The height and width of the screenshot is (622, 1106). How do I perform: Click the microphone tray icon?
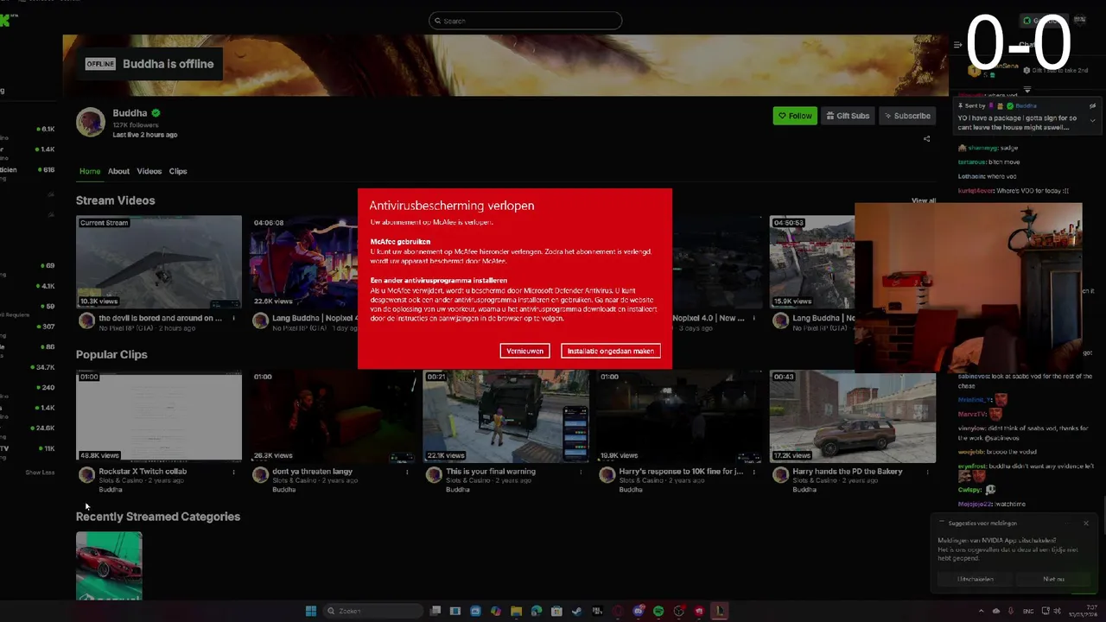click(1011, 611)
